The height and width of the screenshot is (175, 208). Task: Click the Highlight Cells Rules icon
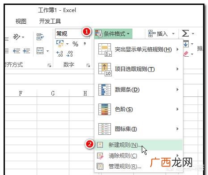point(105,50)
